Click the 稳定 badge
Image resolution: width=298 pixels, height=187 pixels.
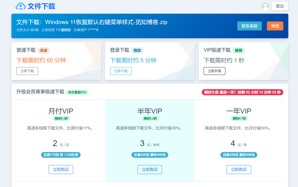137,51
